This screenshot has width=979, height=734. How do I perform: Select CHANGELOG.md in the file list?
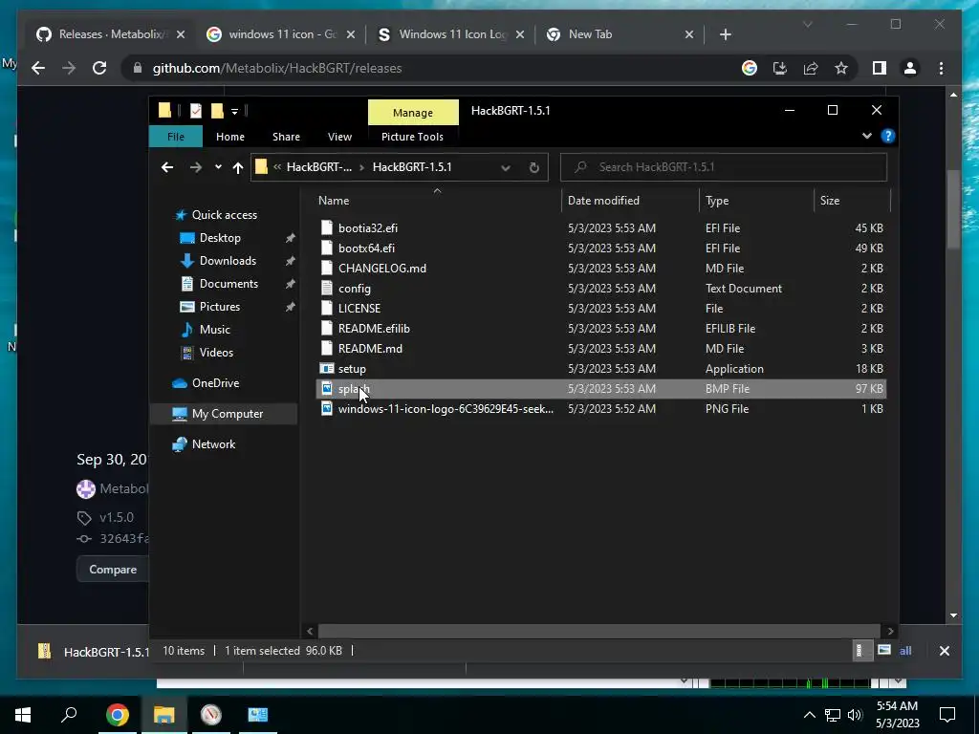[x=382, y=269]
